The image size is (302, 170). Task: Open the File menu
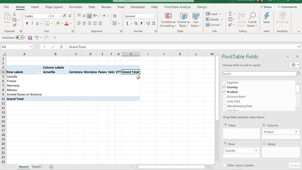pos(6,7)
